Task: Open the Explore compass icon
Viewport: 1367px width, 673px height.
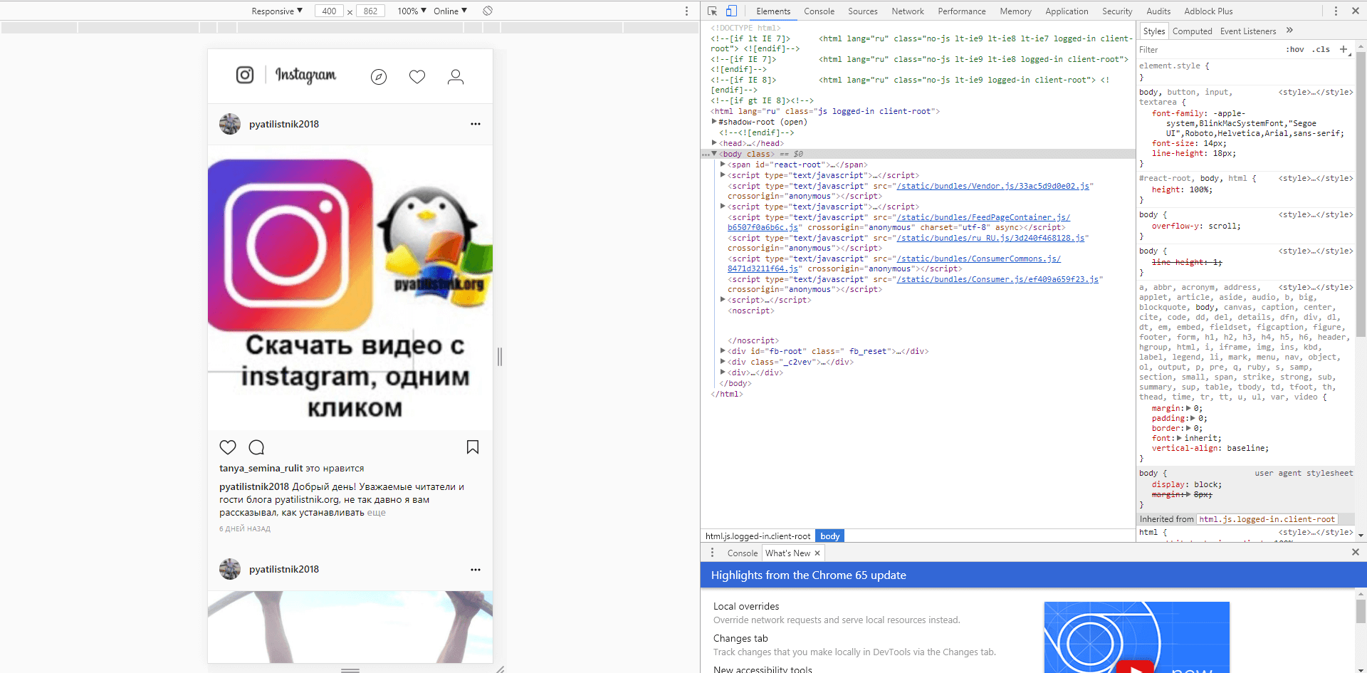Action: click(x=379, y=77)
